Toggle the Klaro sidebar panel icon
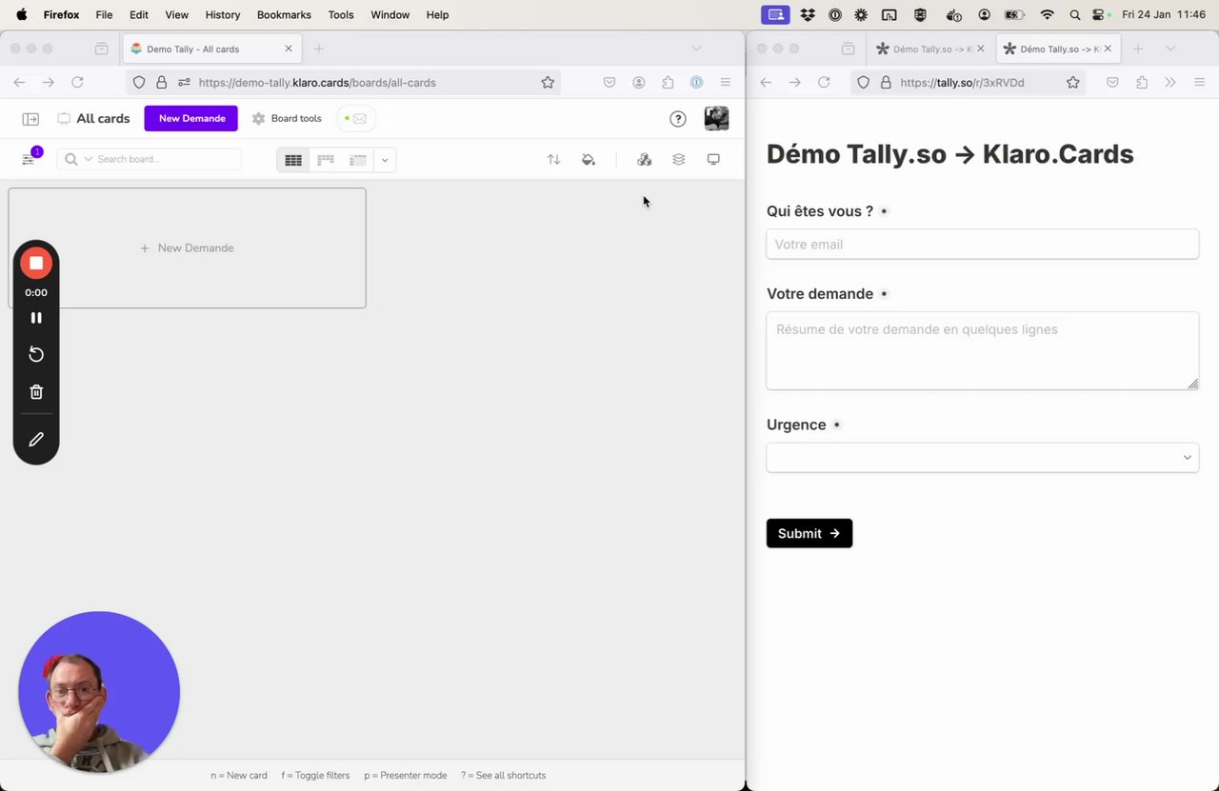Screen dimensions: 1219x791 (x=30, y=119)
